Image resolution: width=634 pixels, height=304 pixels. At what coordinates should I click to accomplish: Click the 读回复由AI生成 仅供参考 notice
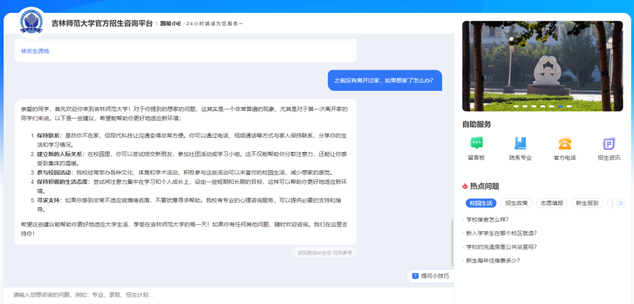pyautogui.click(x=324, y=253)
